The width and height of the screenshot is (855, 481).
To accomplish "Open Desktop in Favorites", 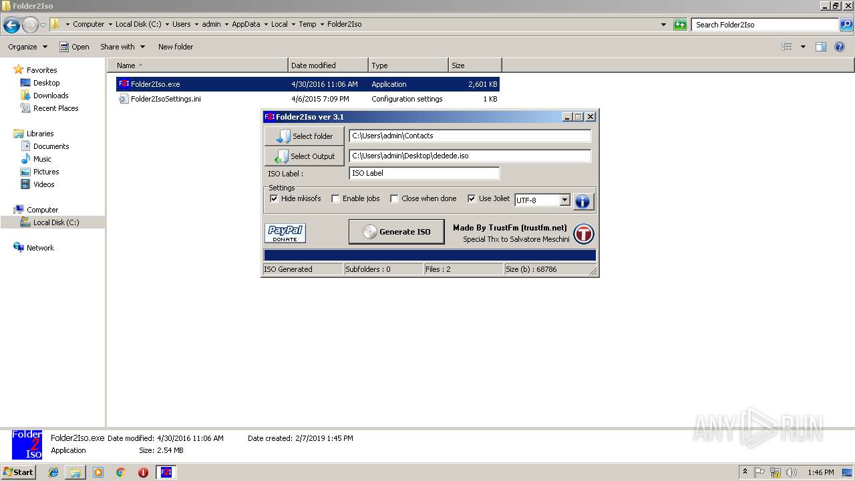I will (46, 83).
